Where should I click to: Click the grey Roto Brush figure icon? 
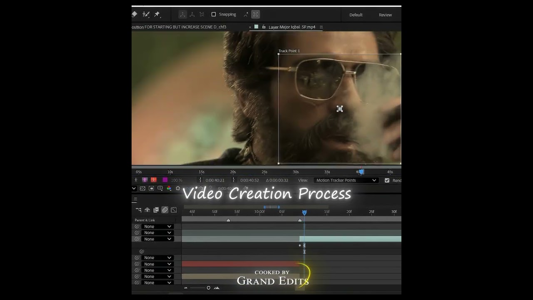coord(136,180)
